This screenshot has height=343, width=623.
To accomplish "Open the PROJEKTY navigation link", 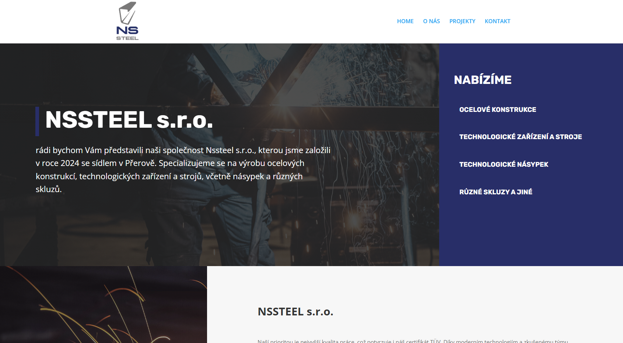I will pos(462,21).
